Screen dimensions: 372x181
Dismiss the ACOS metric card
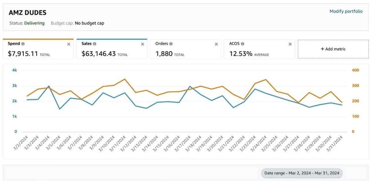click(290, 44)
